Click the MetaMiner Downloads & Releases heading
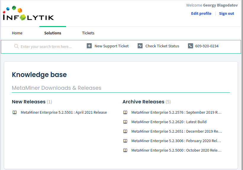 click(x=57, y=88)
